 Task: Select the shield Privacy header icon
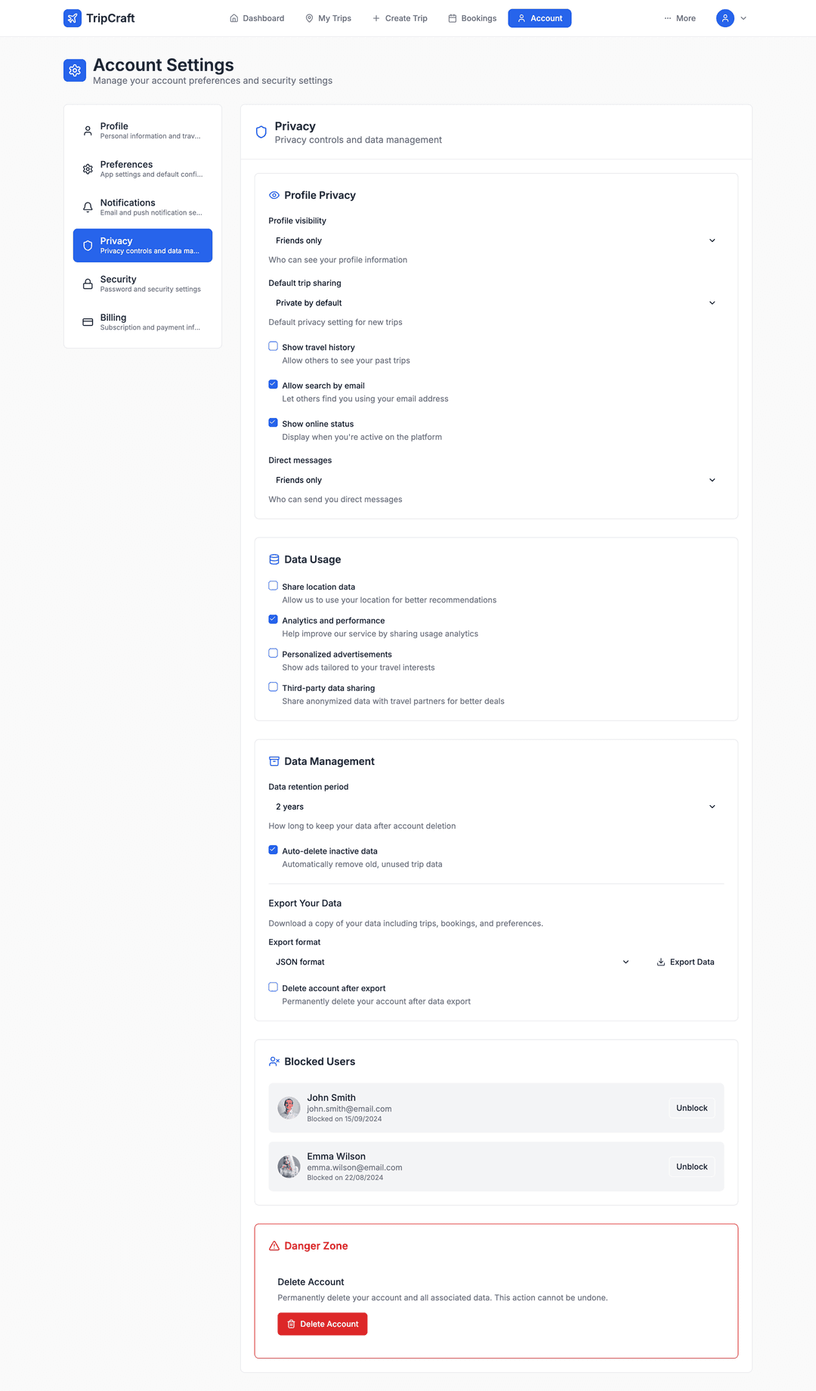pos(261,131)
